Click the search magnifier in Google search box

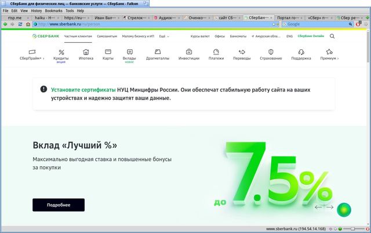click(350, 24)
